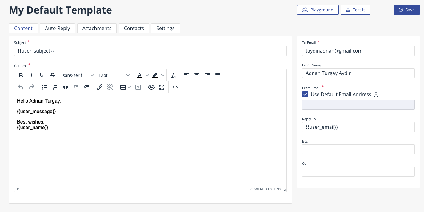Open the source code view
This screenshot has height=212, width=424.
coord(175,87)
